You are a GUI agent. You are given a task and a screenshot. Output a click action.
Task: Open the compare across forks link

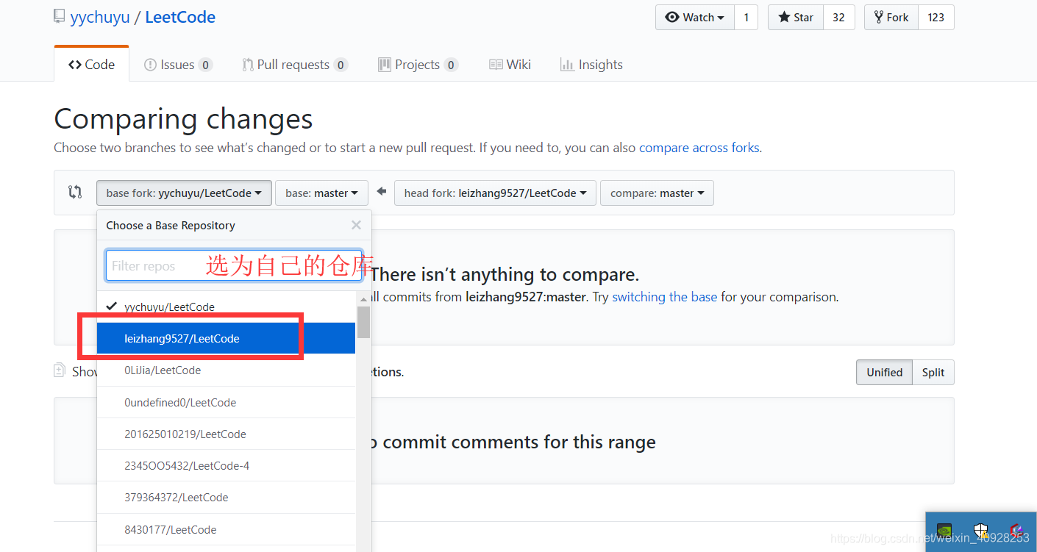pyautogui.click(x=699, y=148)
